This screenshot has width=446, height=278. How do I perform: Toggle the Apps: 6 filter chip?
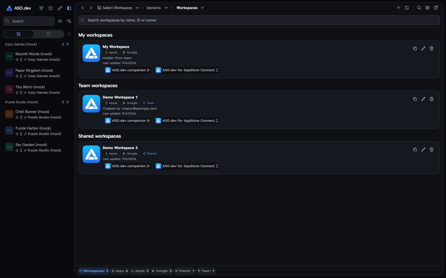tap(120, 271)
